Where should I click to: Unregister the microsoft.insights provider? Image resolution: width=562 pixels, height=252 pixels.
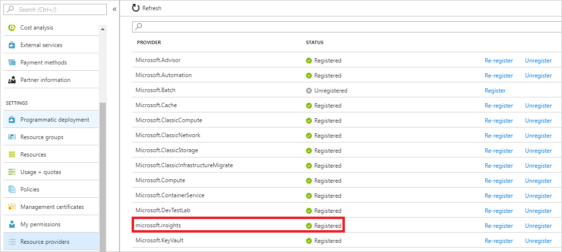click(538, 226)
